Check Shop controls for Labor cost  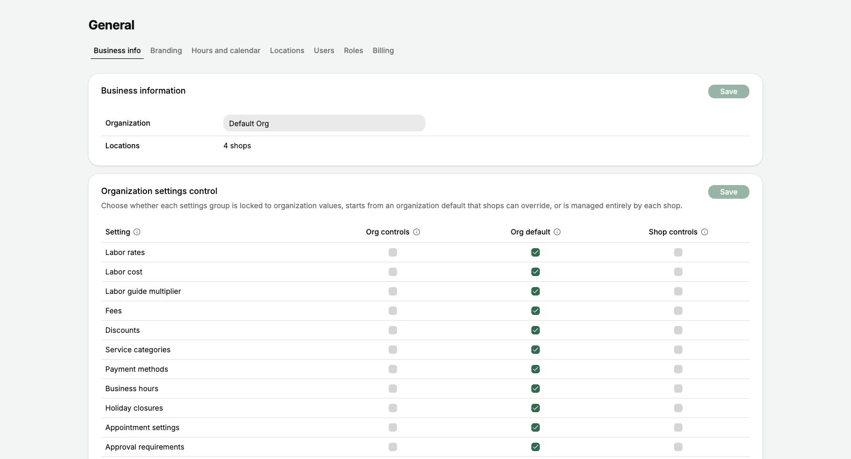[678, 272]
